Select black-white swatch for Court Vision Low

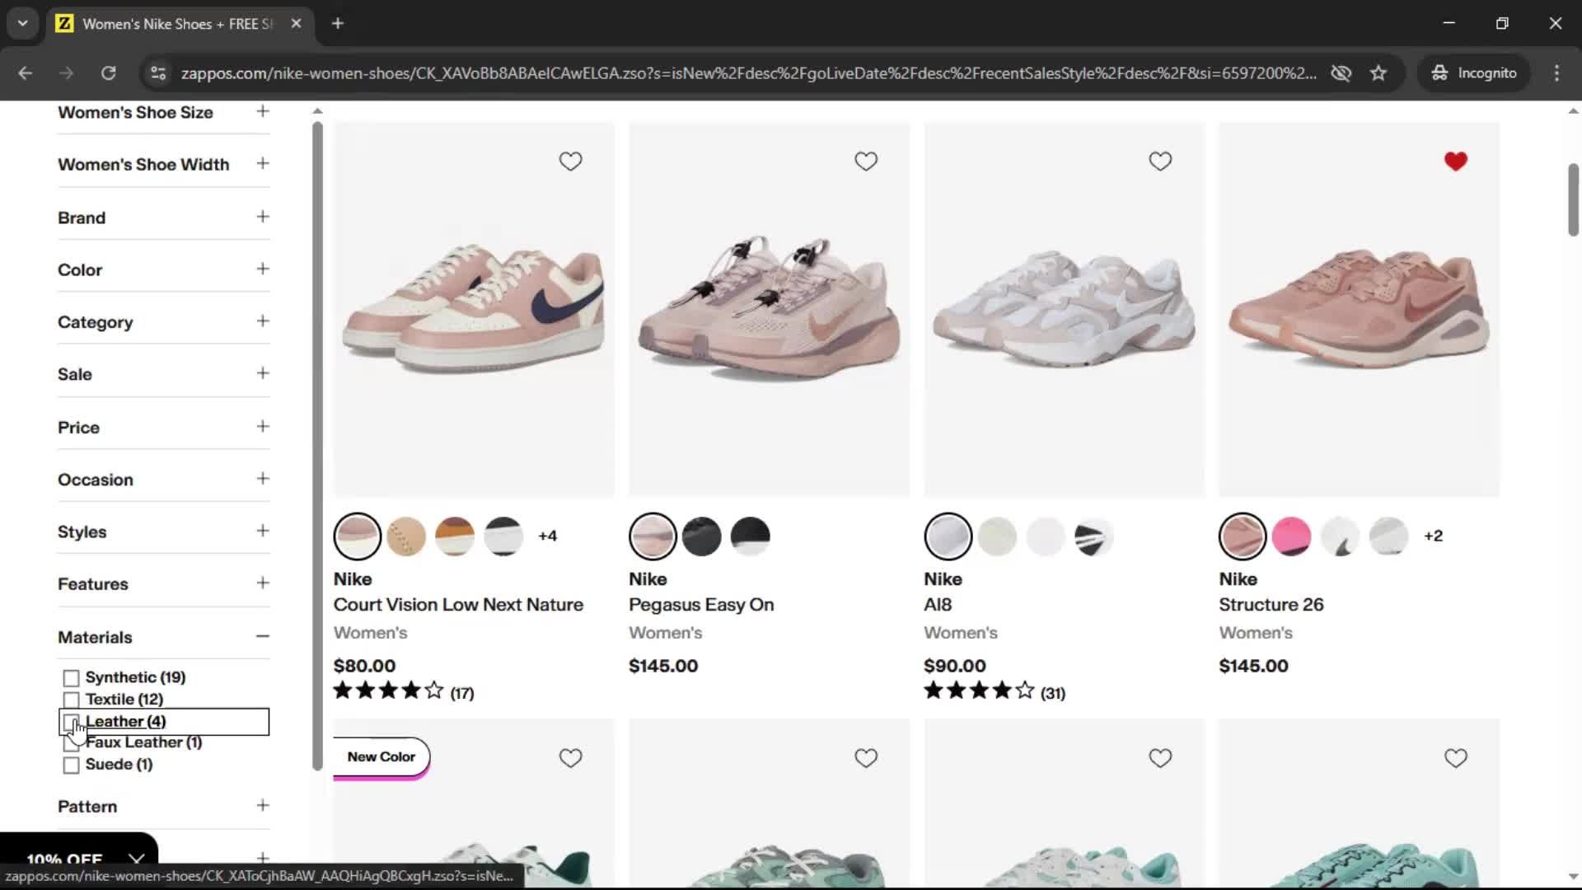point(503,536)
